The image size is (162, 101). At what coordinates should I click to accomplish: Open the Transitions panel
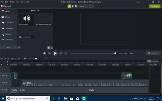pyautogui.click(x=9, y=28)
